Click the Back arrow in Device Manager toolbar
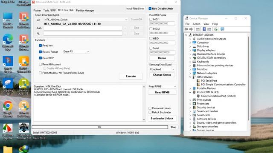 click(x=186, y=29)
